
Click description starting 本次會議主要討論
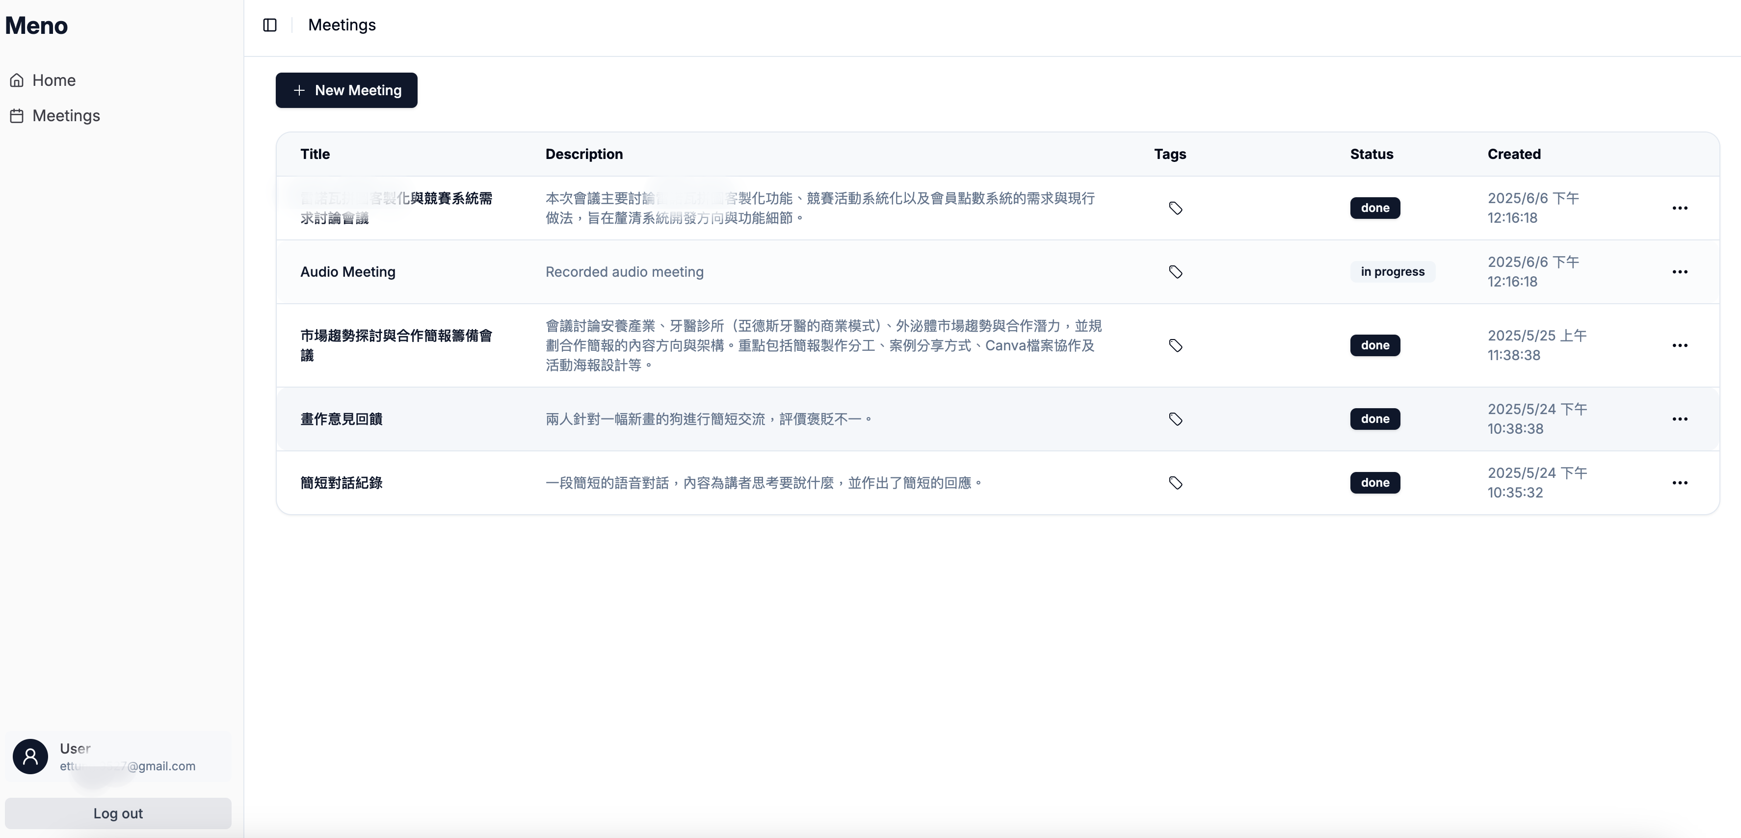click(820, 208)
